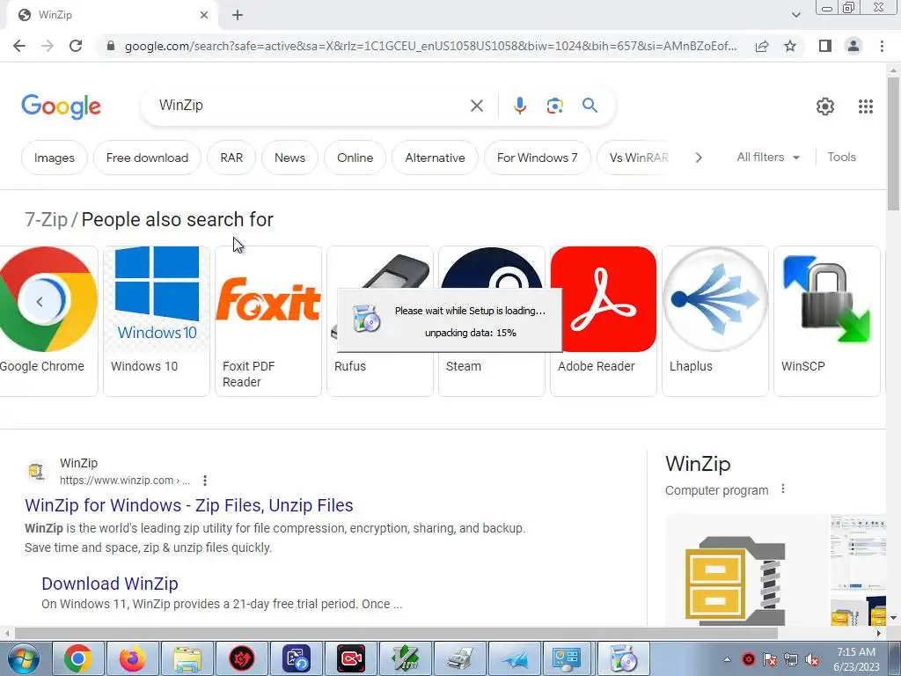Start voice search with the microphone icon
901x676 pixels.
519,106
